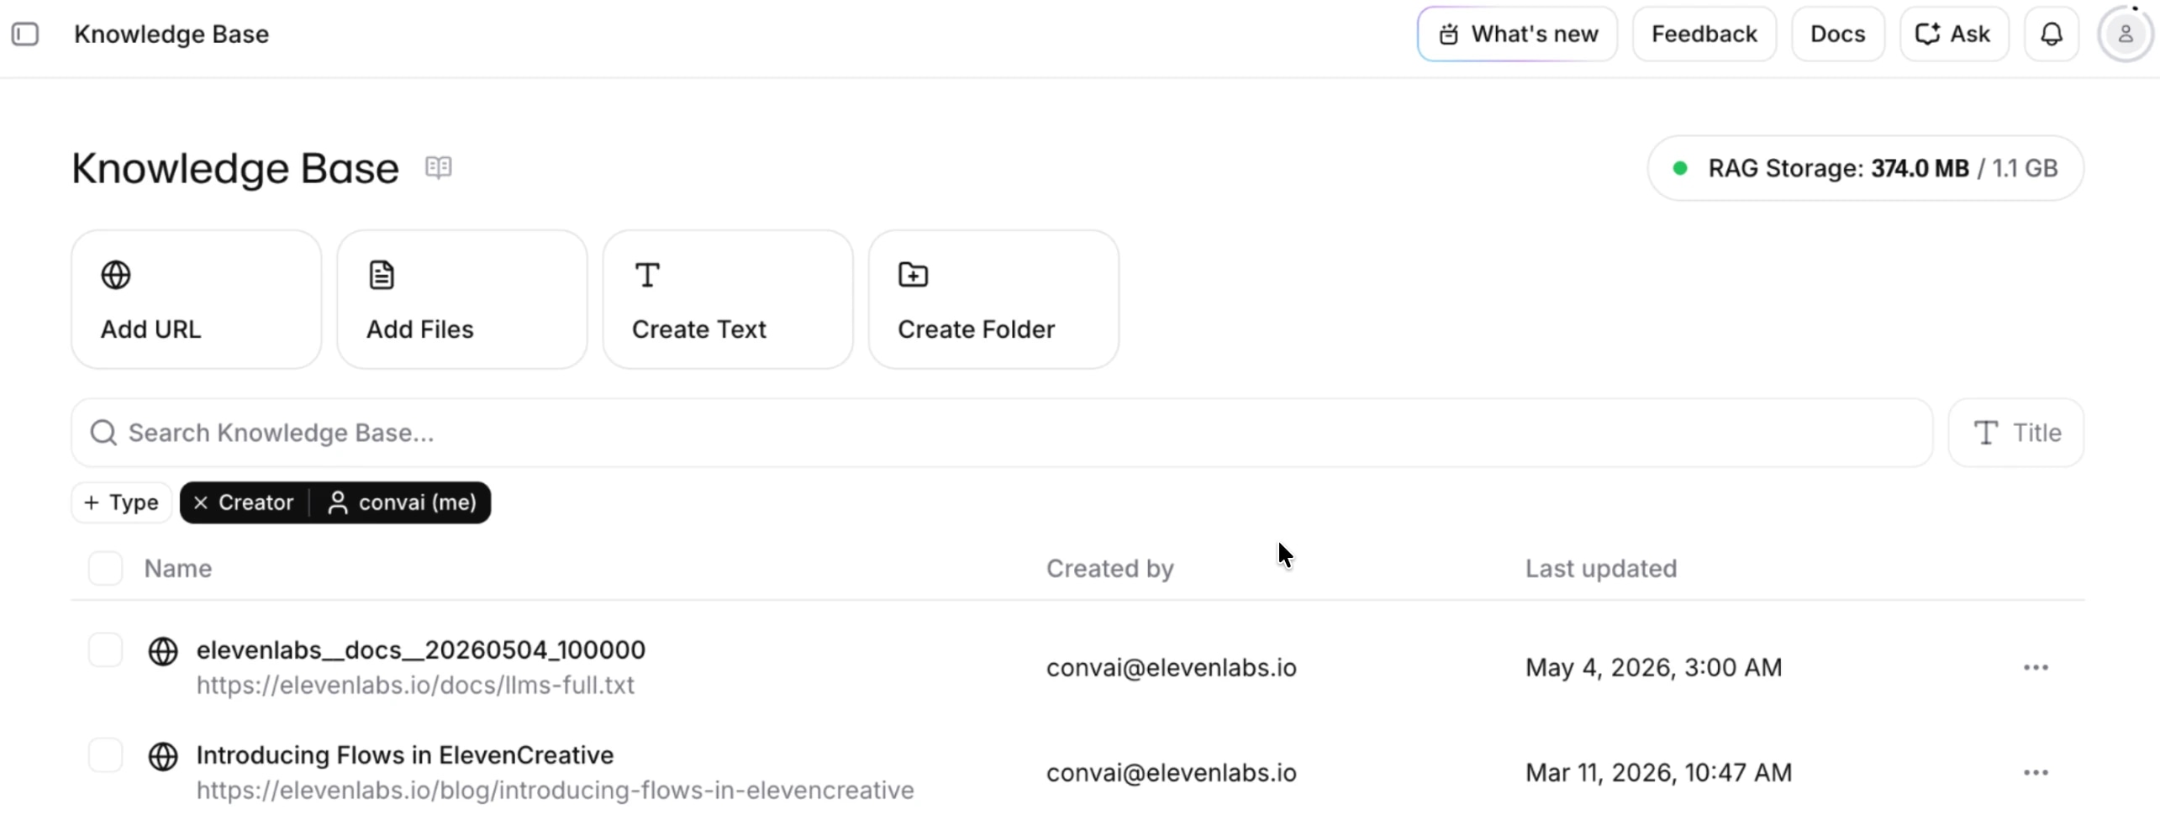
Task: Open the Feedback button
Action: (1704, 34)
